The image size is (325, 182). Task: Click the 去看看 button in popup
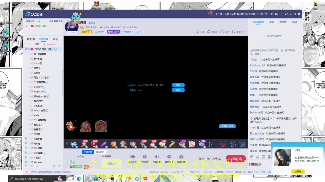(x=298, y=171)
